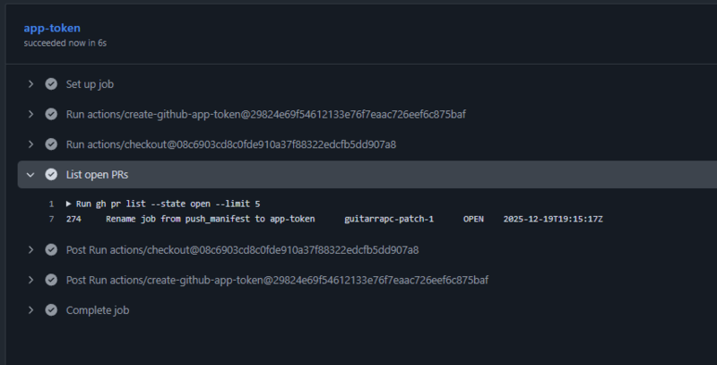Click the Complete job step label
The height and width of the screenshot is (365, 717).
[98, 310]
